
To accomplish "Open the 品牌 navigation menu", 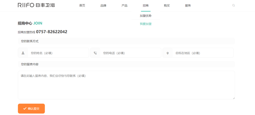I will click(103, 6).
